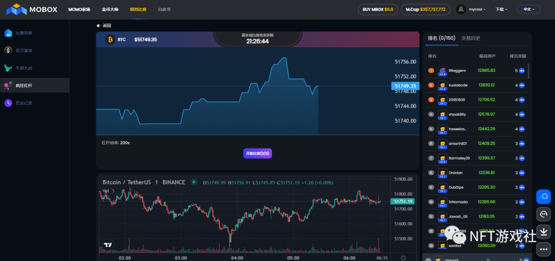Click the Bitcoin BTC coin icon

tap(110, 39)
